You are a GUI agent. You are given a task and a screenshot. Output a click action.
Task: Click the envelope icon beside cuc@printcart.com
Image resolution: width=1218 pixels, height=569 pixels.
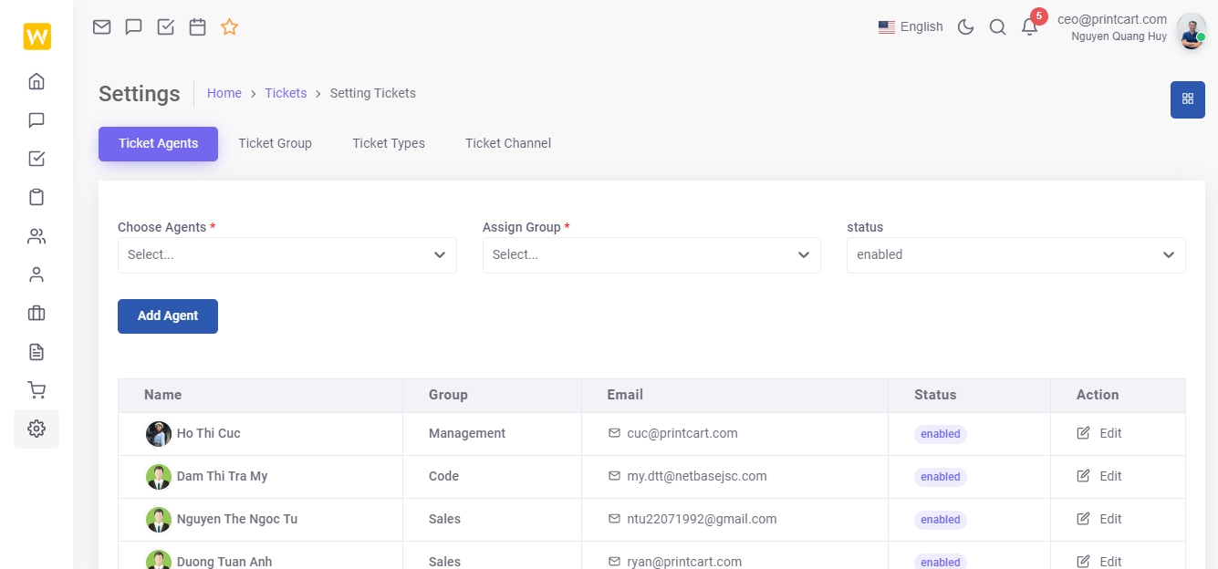coord(614,433)
